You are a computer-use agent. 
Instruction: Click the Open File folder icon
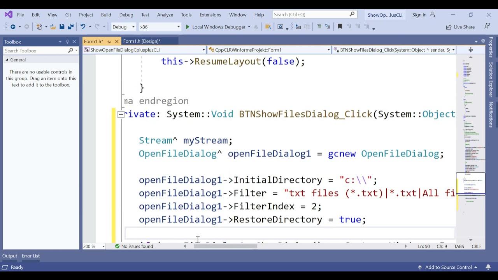(53, 27)
